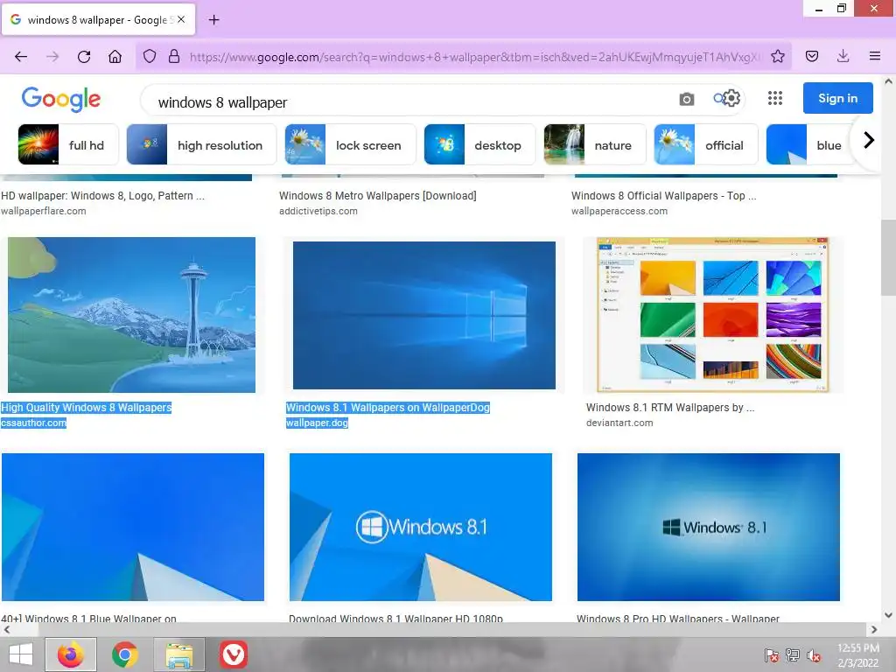Save page to Pocket
896x672 pixels.
[x=811, y=56]
